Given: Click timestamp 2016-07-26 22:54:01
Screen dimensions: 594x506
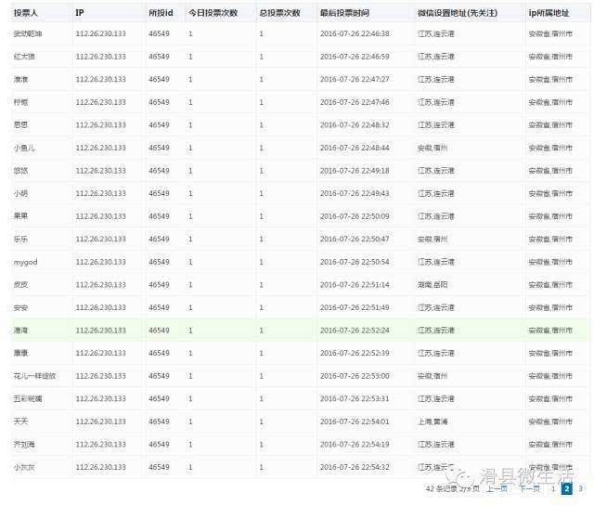Looking at the screenshot, I should [355, 422].
